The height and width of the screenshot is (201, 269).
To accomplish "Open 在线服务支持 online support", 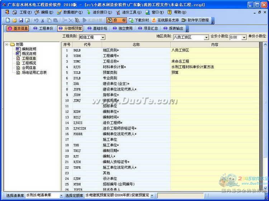I will [x=165, y=20].
